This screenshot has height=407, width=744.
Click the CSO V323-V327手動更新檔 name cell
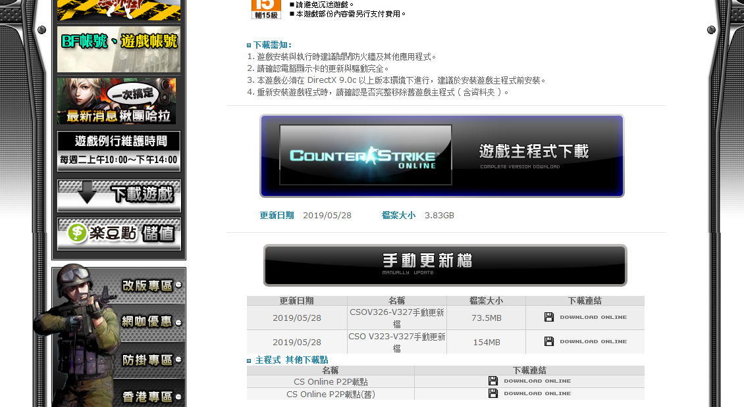[396, 342]
